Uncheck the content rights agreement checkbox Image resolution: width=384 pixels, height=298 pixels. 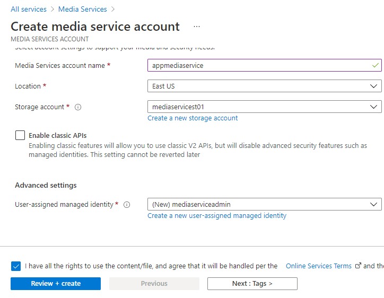tap(16, 266)
